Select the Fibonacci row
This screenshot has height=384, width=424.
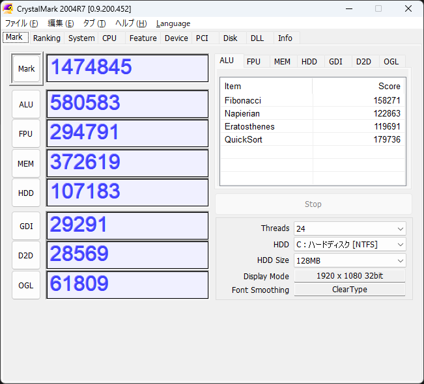pos(313,100)
